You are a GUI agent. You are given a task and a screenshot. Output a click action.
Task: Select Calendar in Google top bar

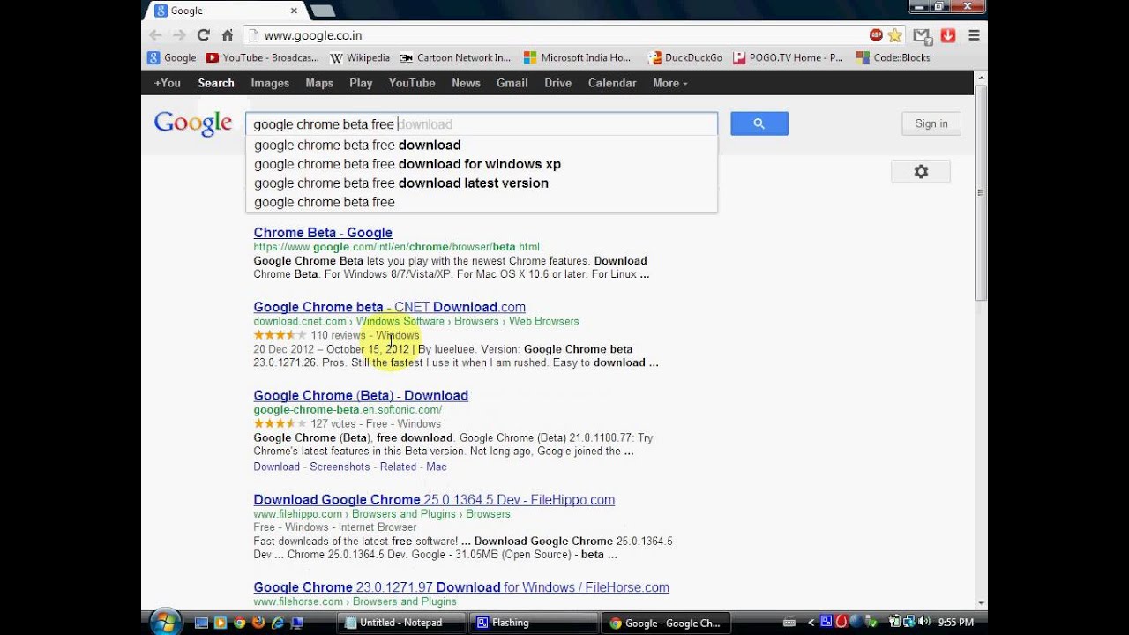click(612, 83)
